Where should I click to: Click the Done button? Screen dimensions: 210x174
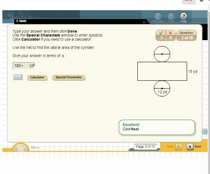click(x=18, y=77)
